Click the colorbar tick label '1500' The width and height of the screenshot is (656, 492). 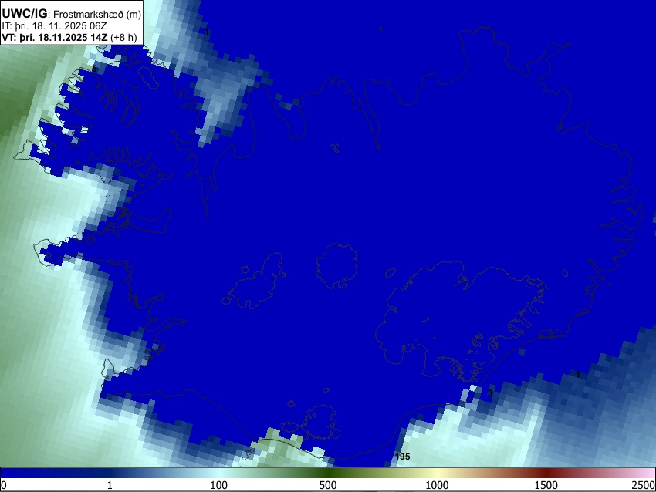(x=546, y=485)
